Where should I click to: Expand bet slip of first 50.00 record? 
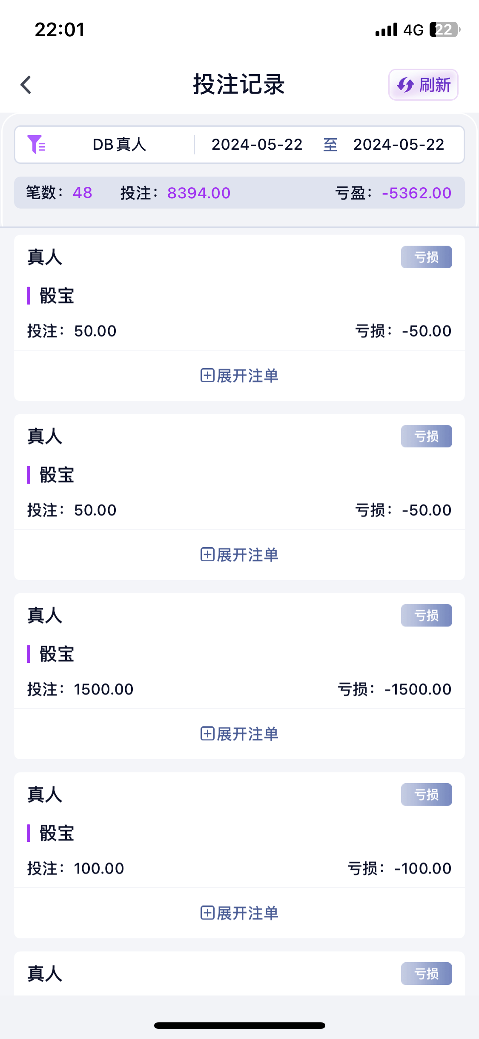pos(239,376)
